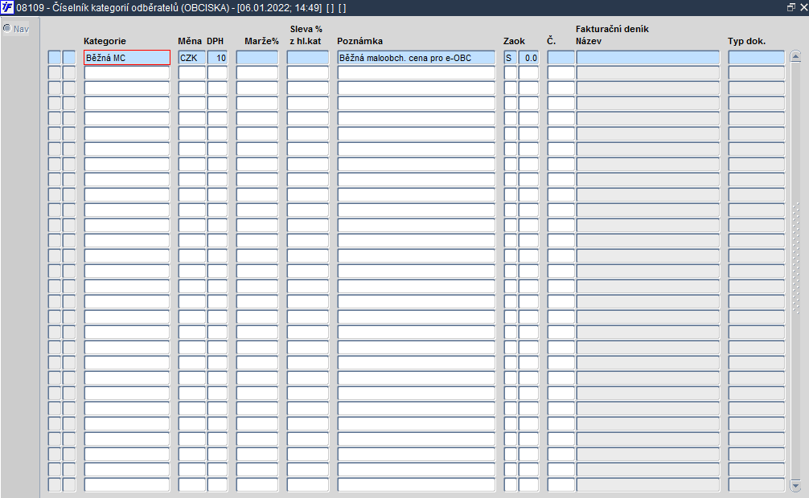The image size is (809, 498).
Task: Close the OBCISKA window
Action: [x=803, y=7]
